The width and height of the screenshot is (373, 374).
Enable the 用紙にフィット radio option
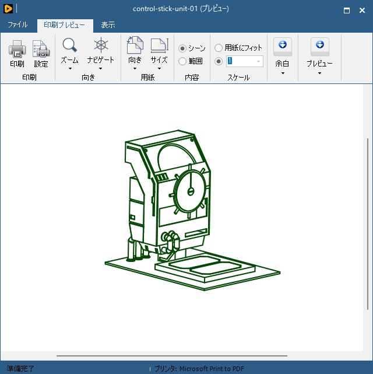(x=219, y=48)
